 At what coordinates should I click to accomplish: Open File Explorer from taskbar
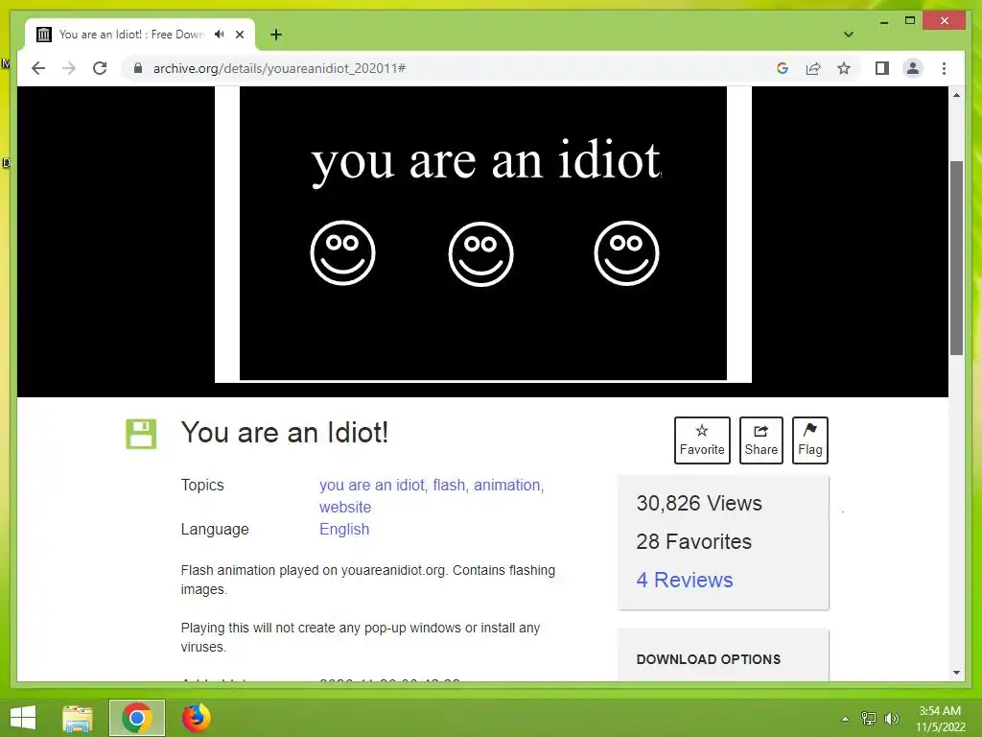click(x=78, y=718)
